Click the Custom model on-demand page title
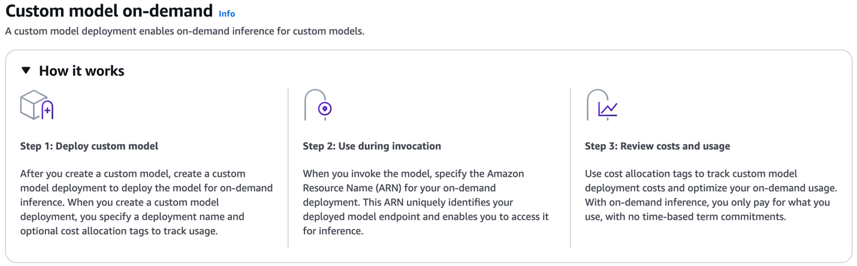This screenshot has width=857, height=266. [x=109, y=11]
